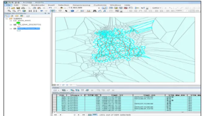Open the View menu
Image resolution: width=203 pixels, height=116 pixels.
tap(25, 5)
